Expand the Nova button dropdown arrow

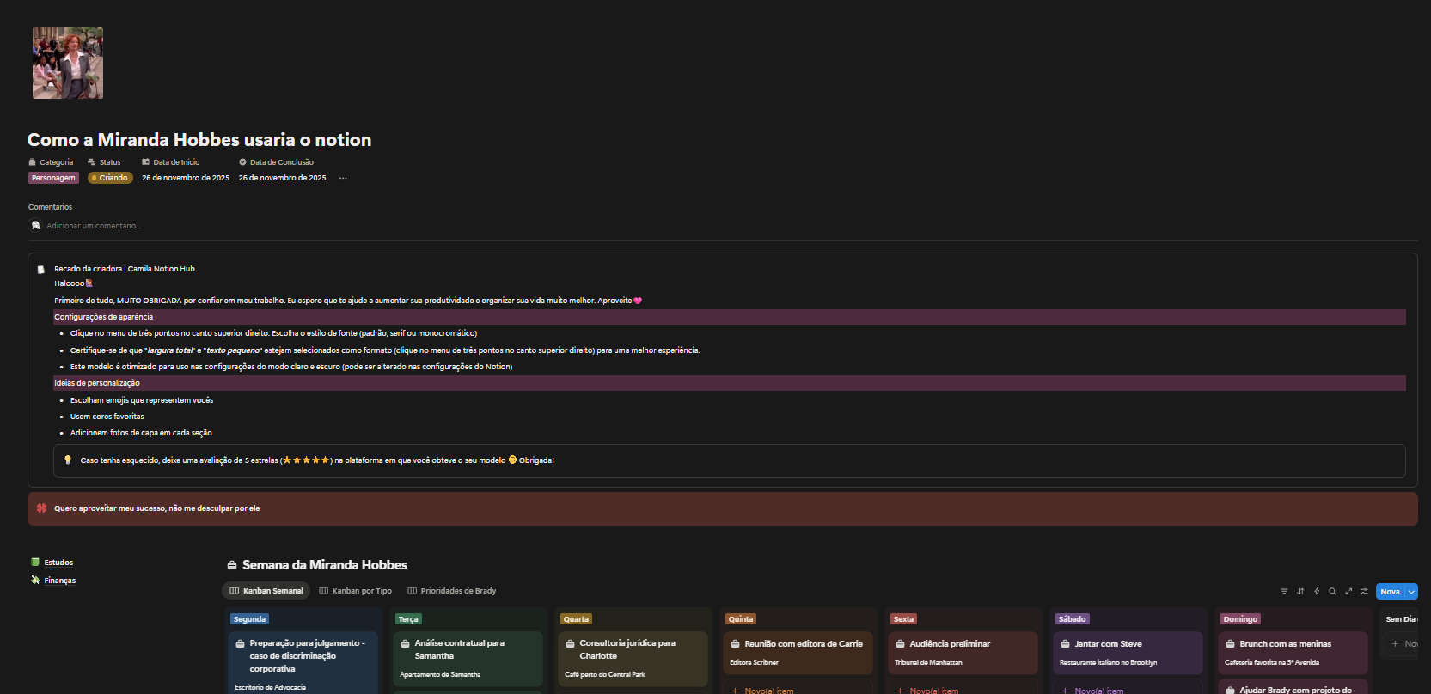tap(1411, 592)
